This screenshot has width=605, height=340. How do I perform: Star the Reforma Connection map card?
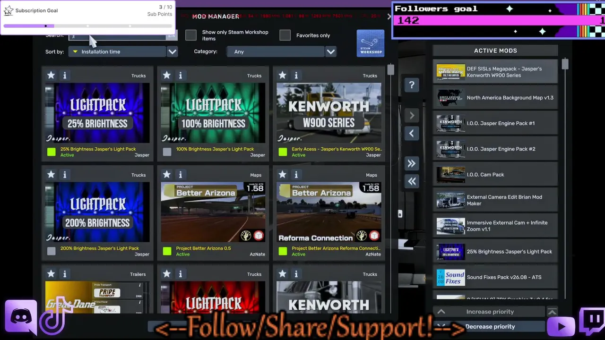point(283,174)
